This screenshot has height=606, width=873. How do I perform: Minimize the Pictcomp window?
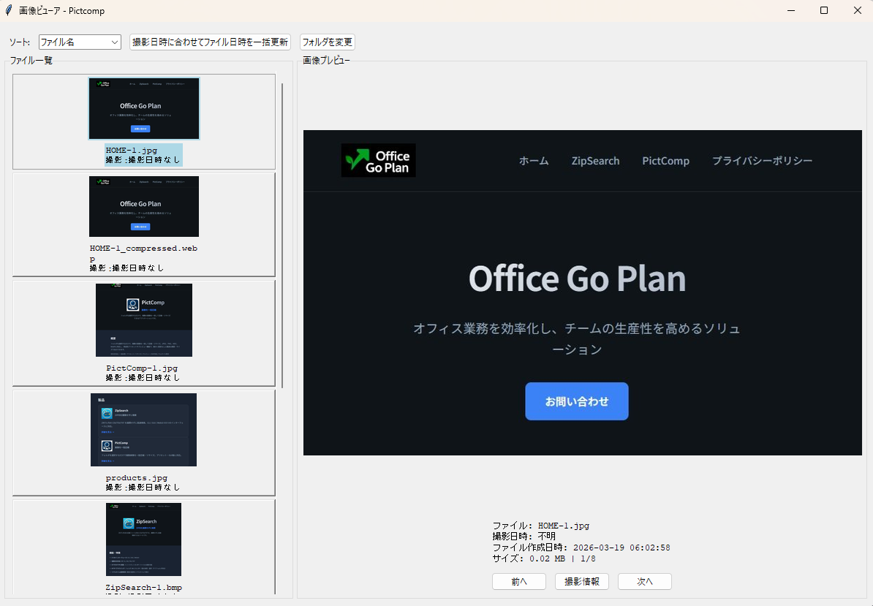(791, 10)
